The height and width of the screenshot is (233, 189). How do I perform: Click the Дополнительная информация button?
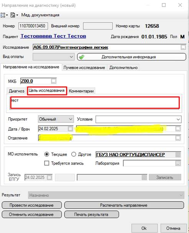[x=132, y=57]
